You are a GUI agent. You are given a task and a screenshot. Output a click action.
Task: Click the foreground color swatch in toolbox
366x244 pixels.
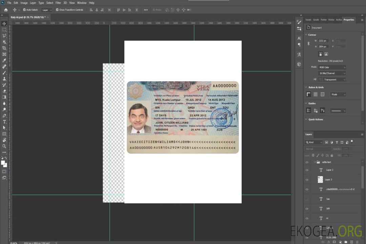coord(3,163)
